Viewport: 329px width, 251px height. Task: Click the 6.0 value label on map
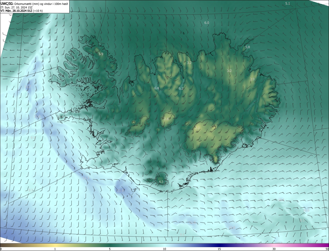tap(207, 23)
